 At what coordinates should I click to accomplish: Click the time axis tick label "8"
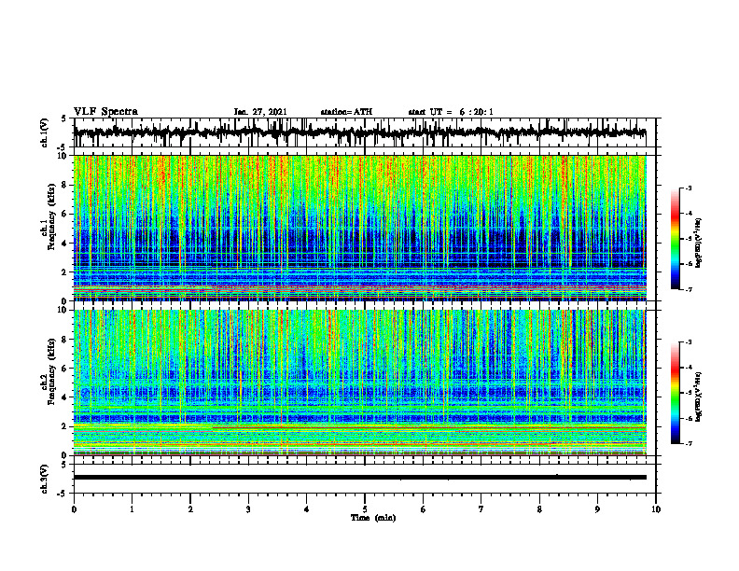coord(539,509)
